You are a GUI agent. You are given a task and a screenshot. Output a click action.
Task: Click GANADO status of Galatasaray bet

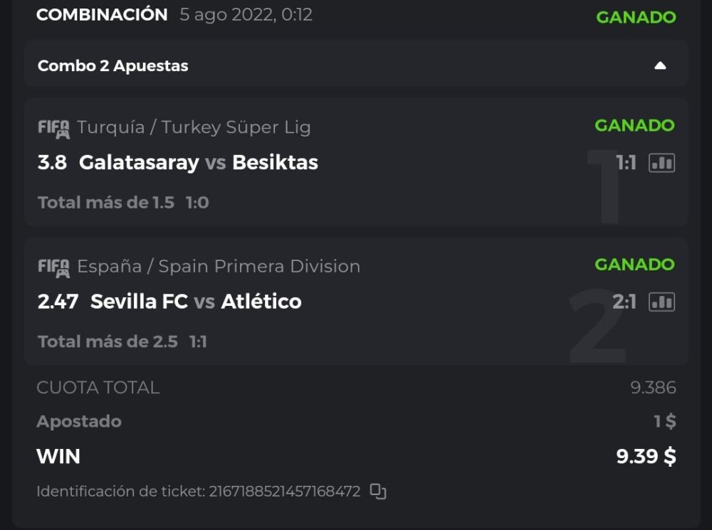point(634,126)
